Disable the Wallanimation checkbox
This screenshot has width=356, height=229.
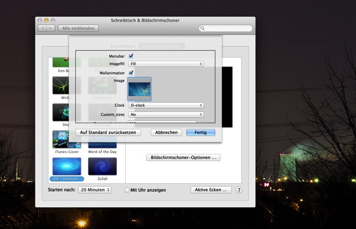point(131,72)
